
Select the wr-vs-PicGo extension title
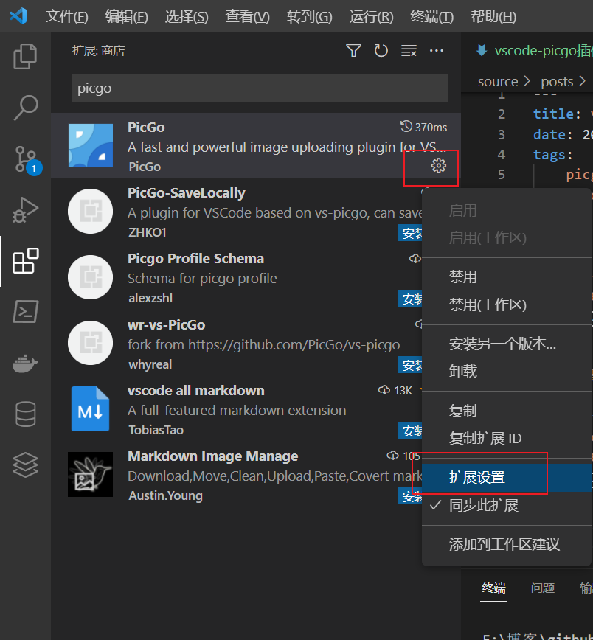(166, 325)
